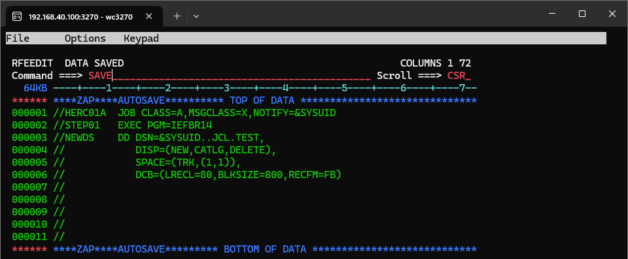The height and width of the screenshot is (259, 628).
Task: Close the terminal window
Action: coord(612,14)
